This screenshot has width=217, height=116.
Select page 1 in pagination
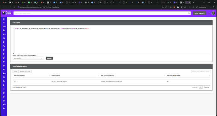pos(201,87)
